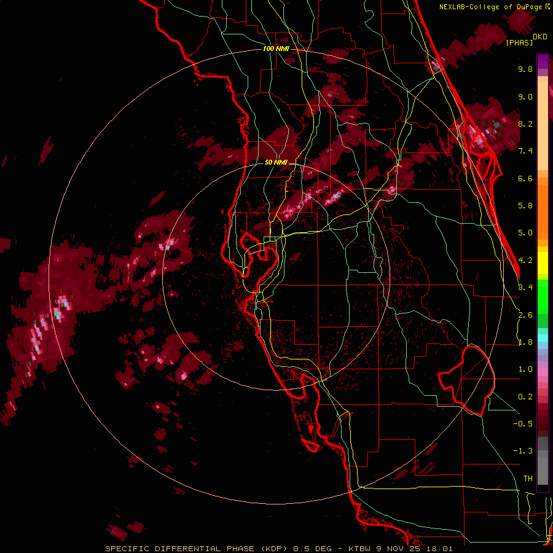Screen dimensions: 553x553
Task: Click the -1.3 scale value
Action: 523,451
